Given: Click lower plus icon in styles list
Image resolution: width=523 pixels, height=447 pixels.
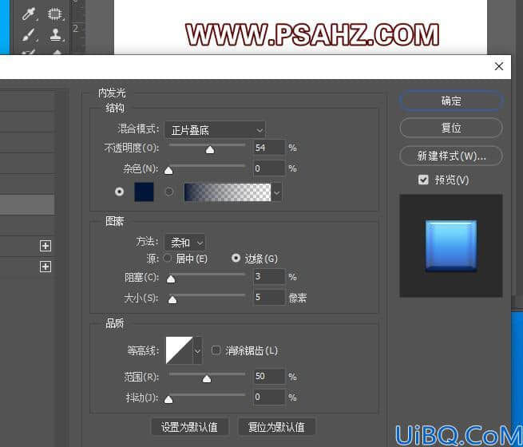Looking at the screenshot, I should click(x=46, y=267).
